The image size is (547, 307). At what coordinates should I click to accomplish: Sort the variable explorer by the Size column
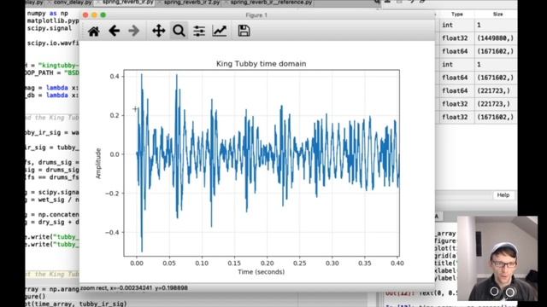tap(497, 14)
